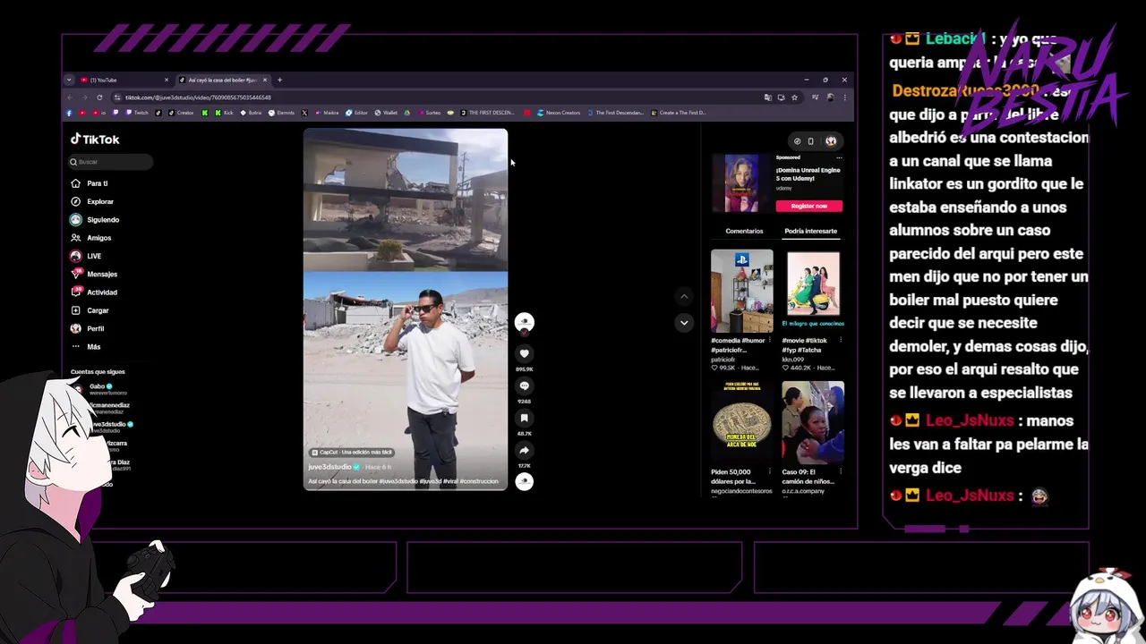This screenshot has height=644, width=1146.
Task: Open the sound disc below share button
Action: click(x=525, y=481)
